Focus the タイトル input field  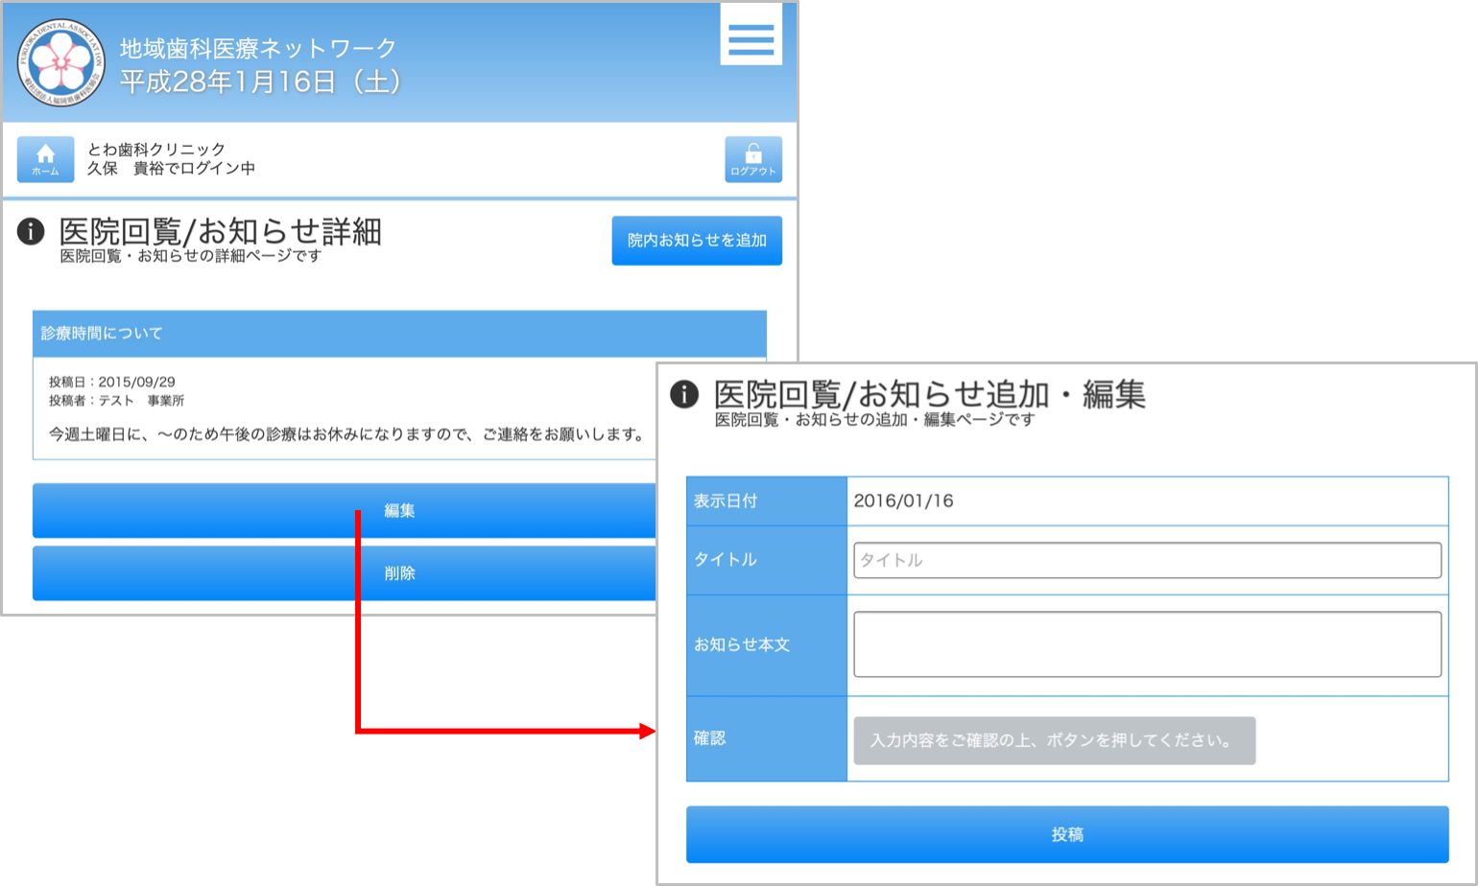[x=1147, y=560]
